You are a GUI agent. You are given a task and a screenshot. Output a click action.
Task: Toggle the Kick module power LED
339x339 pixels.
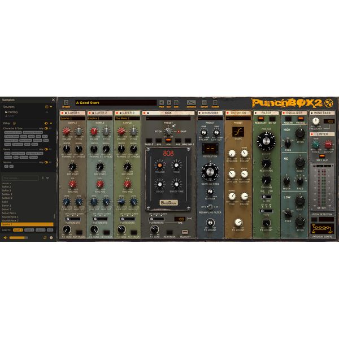point(145,113)
